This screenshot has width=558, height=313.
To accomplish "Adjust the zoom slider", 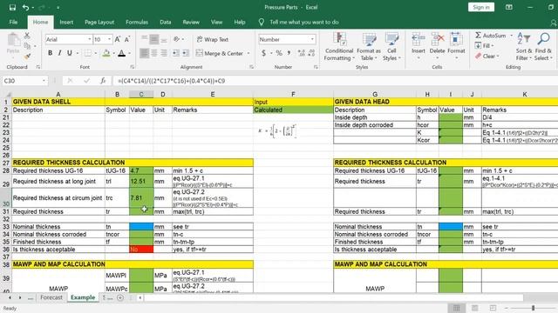I will coord(533,308).
